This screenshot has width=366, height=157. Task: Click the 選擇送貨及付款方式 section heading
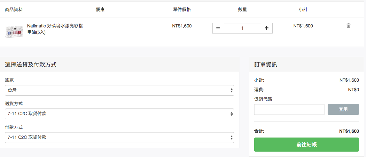click(31, 64)
